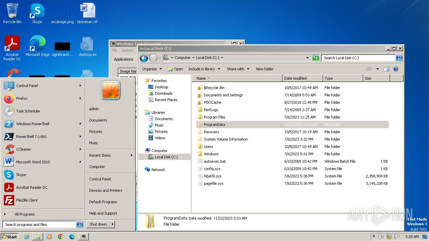Image resolution: width=429 pixels, height=241 pixels.
Task: Expand shut down options arrow
Action: [x=113, y=224]
